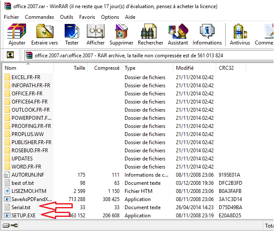Sort by the Taille column header
274x231 pixels.
coord(70,68)
